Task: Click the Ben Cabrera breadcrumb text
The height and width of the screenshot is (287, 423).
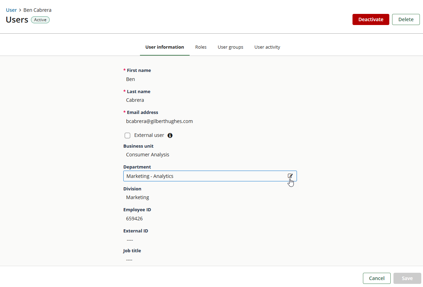Action: tap(38, 10)
